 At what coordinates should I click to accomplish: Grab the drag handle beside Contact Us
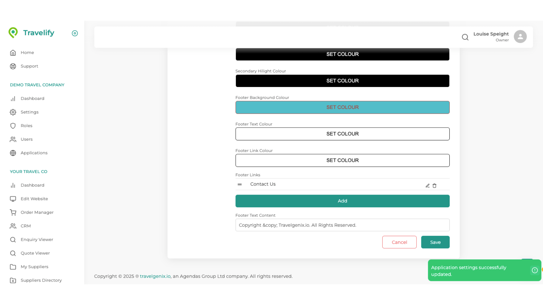240,184
